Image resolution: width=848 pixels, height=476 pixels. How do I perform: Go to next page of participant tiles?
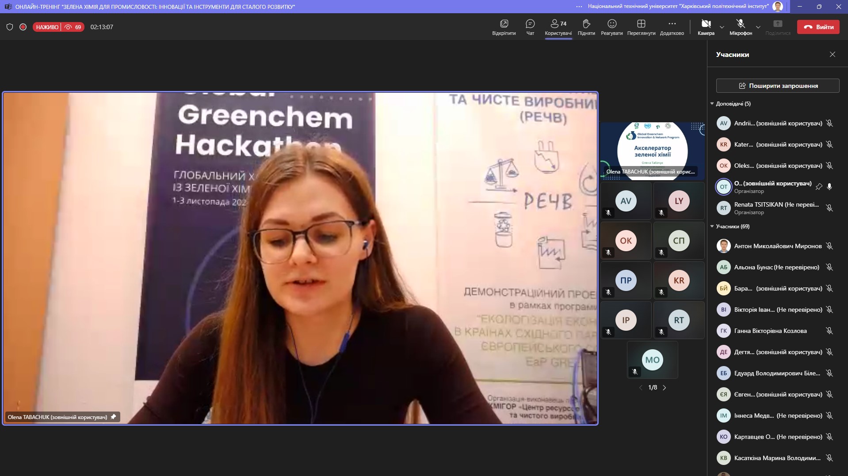click(664, 388)
